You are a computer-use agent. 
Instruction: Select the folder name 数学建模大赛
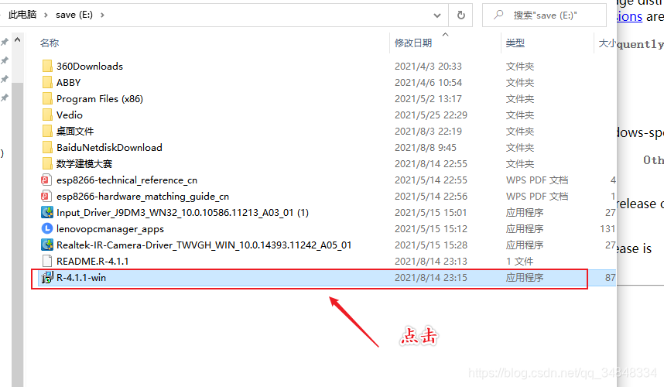pyautogui.click(x=84, y=163)
